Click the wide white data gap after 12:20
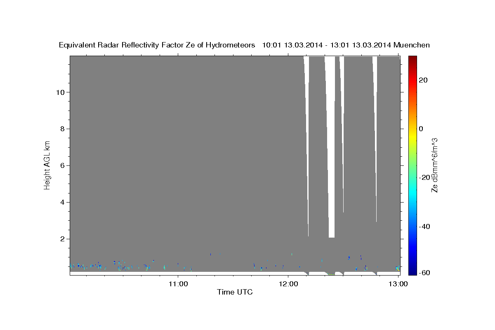Image resolution: width=495 pixels, height=330 pixels. [x=330, y=146]
